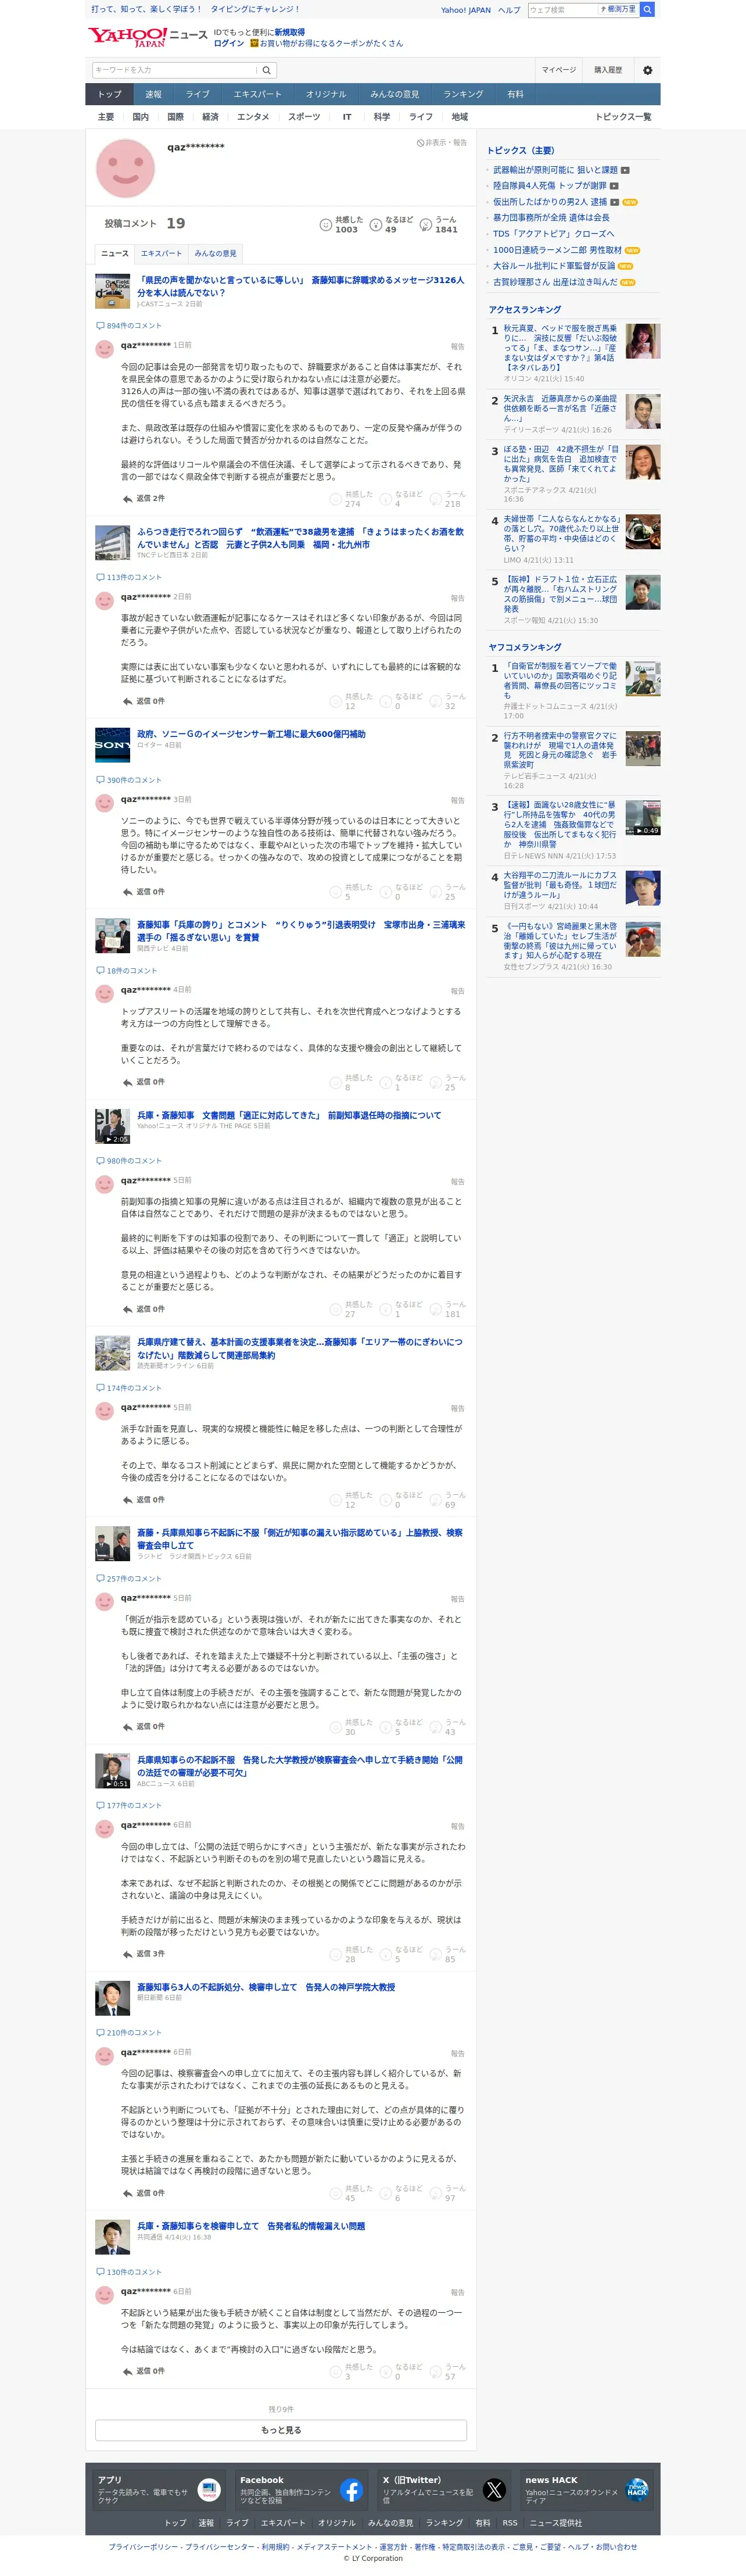
Task: Click the 共感した icon showing 28
Action: tap(336, 1954)
